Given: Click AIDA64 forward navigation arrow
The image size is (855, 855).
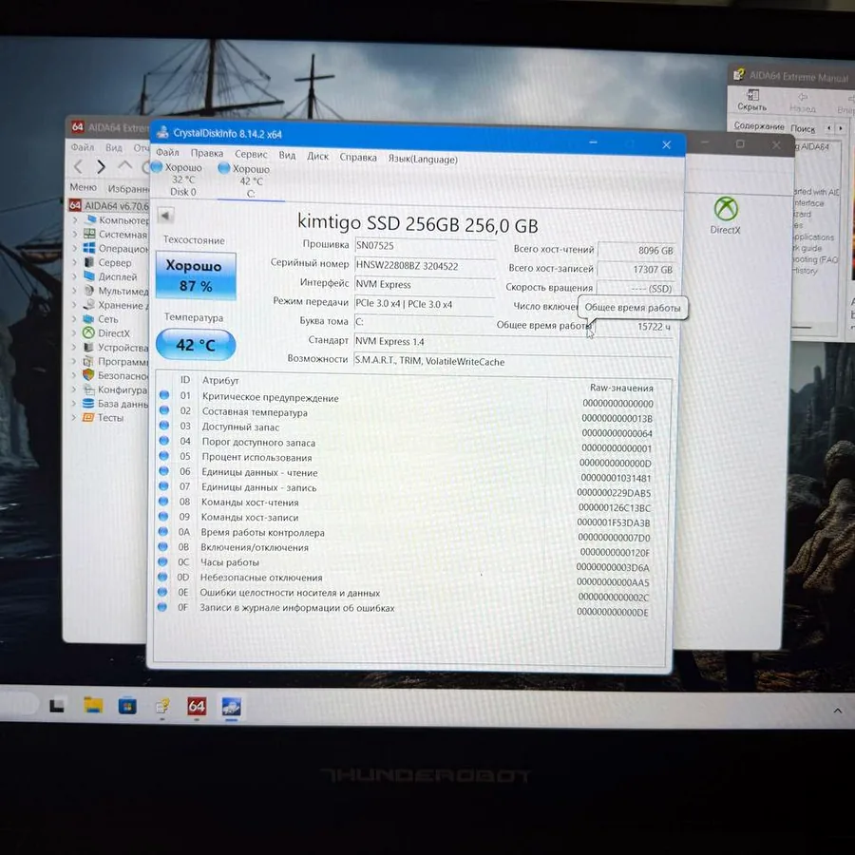Looking at the screenshot, I should coord(101,166).
